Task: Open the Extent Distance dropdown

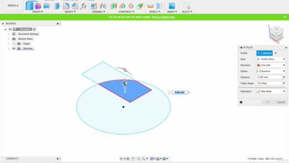Action: coord(271,71)
